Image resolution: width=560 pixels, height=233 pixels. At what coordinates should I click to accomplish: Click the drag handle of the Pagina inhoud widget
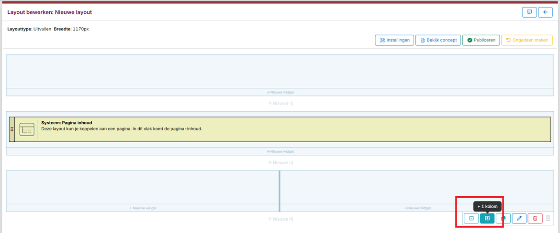click(x=12, y=129)
